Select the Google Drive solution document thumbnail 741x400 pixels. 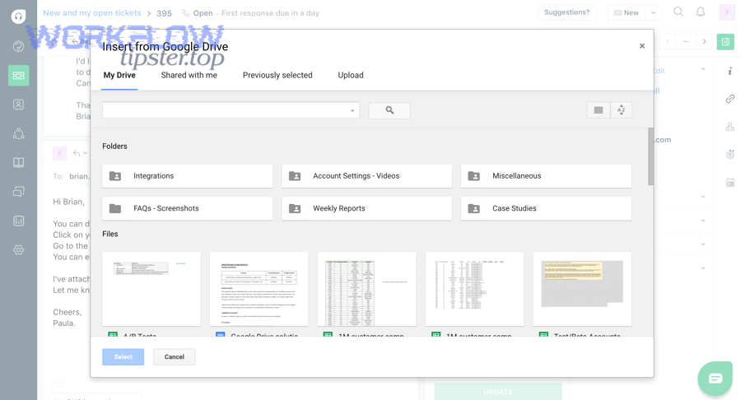click(x=259, y=289)
